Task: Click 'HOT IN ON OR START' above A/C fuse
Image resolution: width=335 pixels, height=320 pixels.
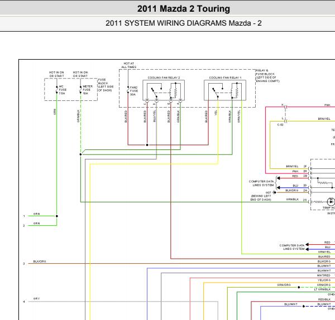Action: click(x=56, y=74)
